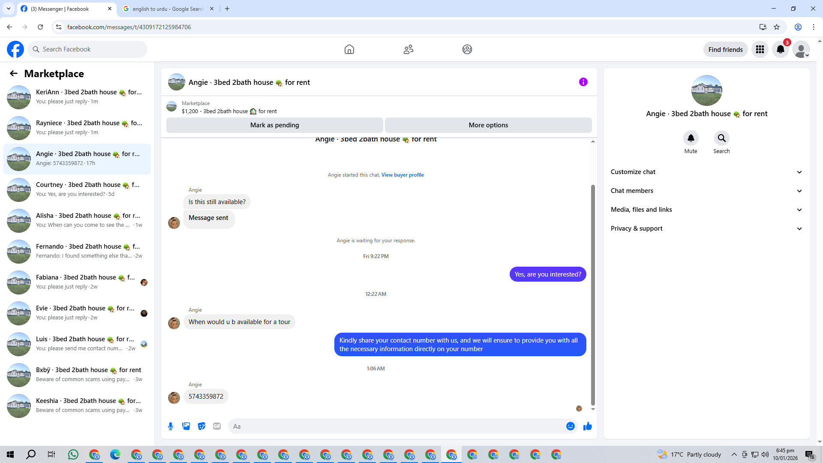
Task: Toggle conversation information panel
Action: click(583, 82)
